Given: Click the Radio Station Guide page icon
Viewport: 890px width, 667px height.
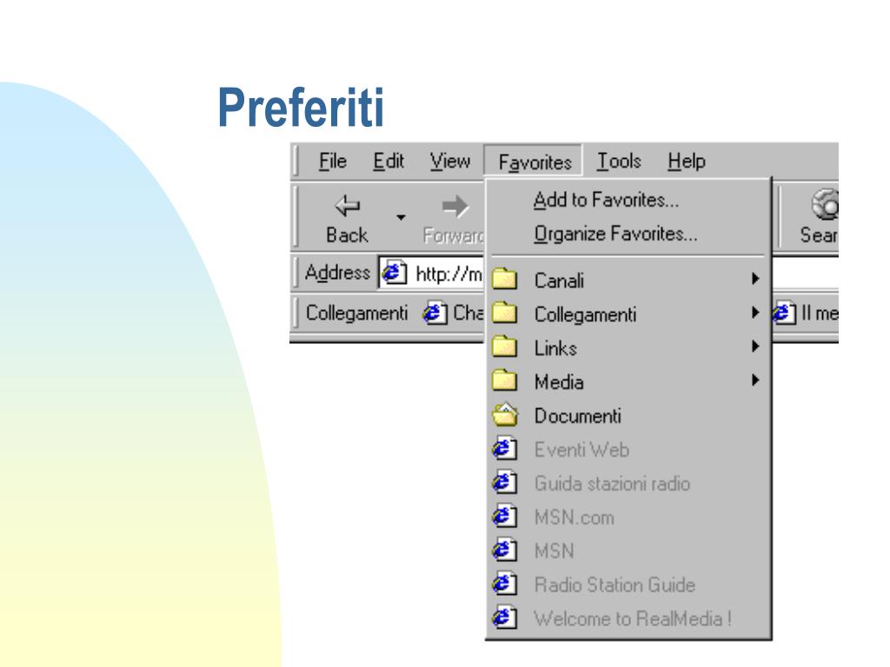Looking at the screenshot, I should click(501, 584).
